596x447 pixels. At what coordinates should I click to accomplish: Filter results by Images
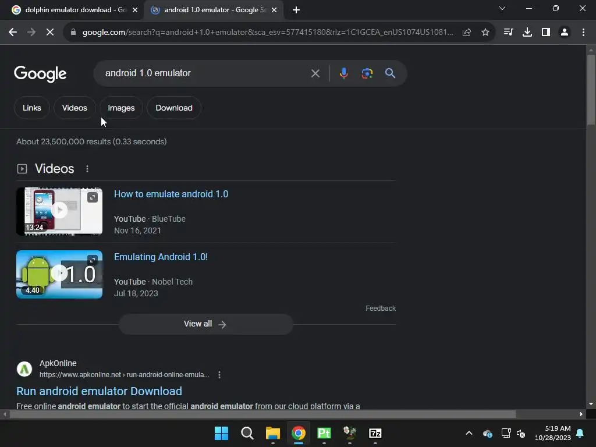click(121, 108)
